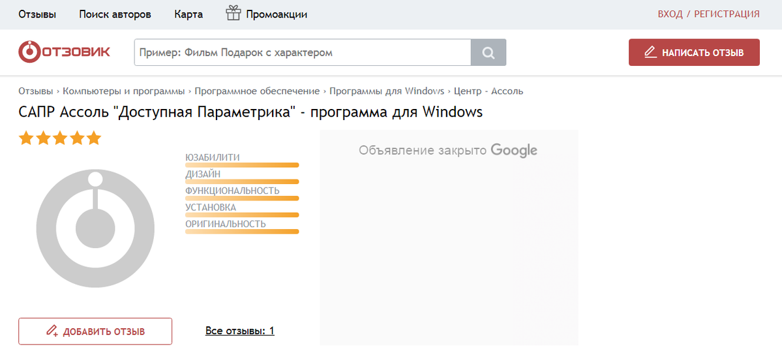The height and width of the screenshot is (359, 782).
Task: Open the Отзывы menu item
Action: 37,14
